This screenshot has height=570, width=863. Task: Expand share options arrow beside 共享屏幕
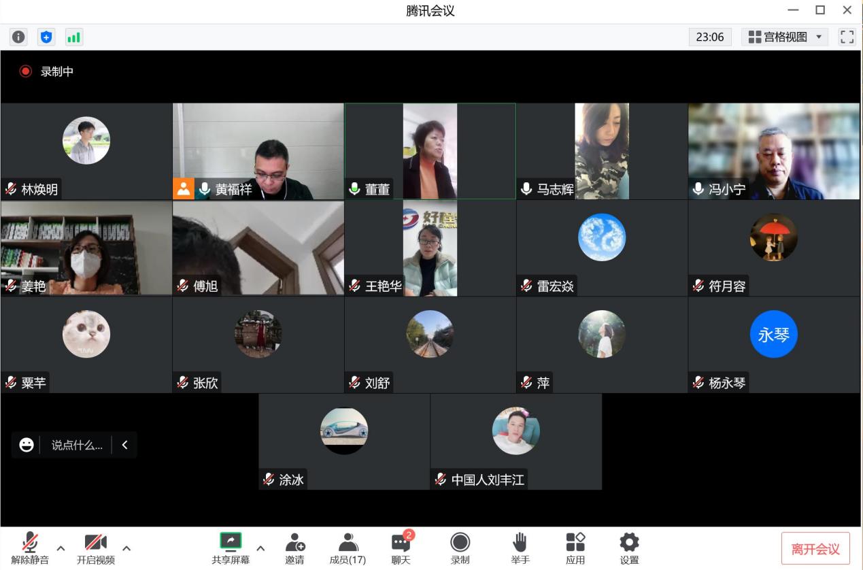click(260, 548)
